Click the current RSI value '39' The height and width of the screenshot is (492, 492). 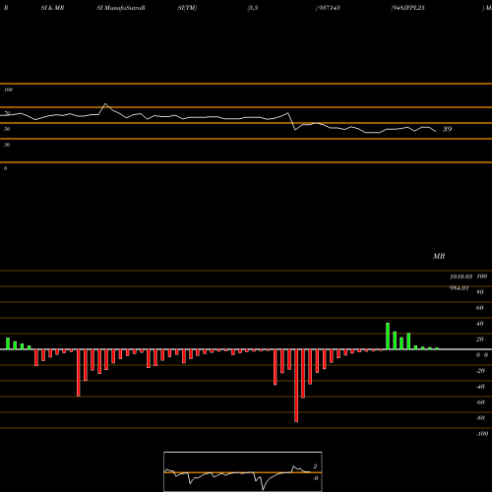447,129
